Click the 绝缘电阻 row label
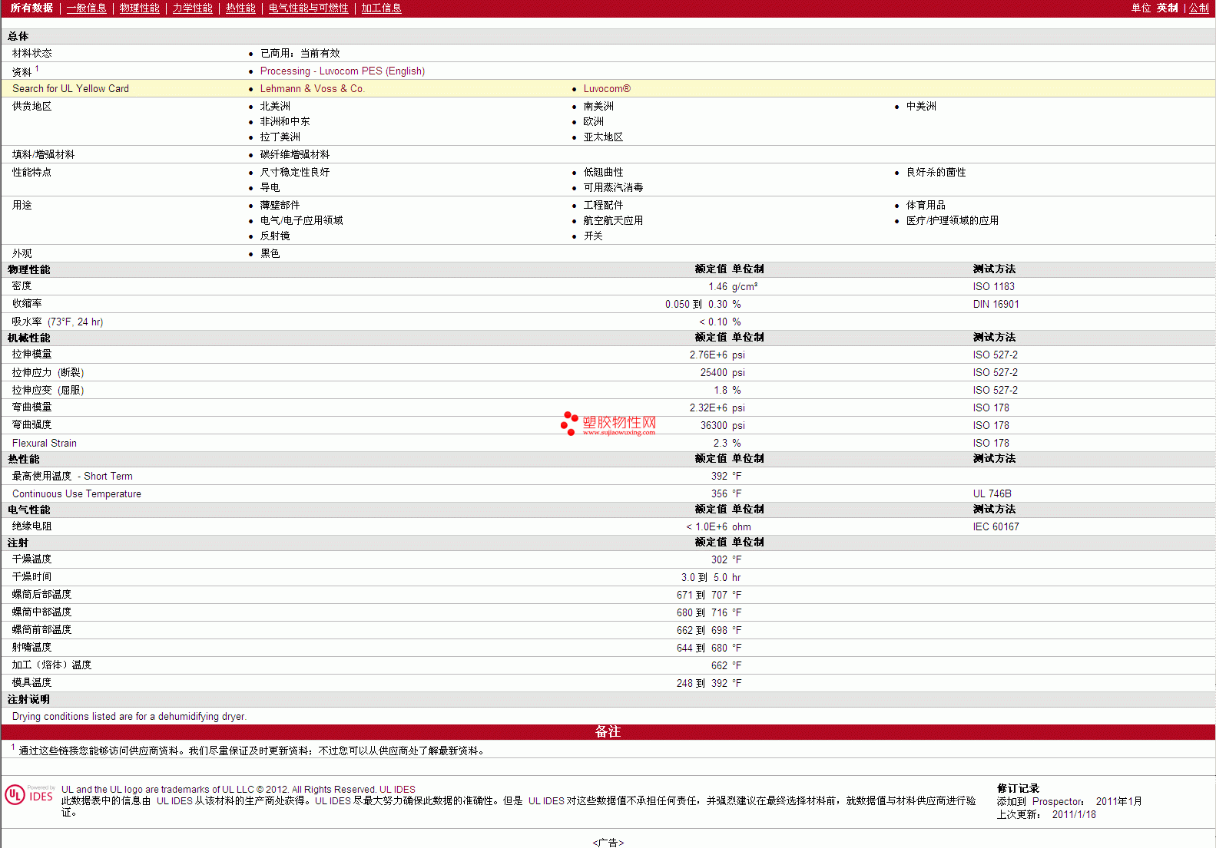 [31, 526]
